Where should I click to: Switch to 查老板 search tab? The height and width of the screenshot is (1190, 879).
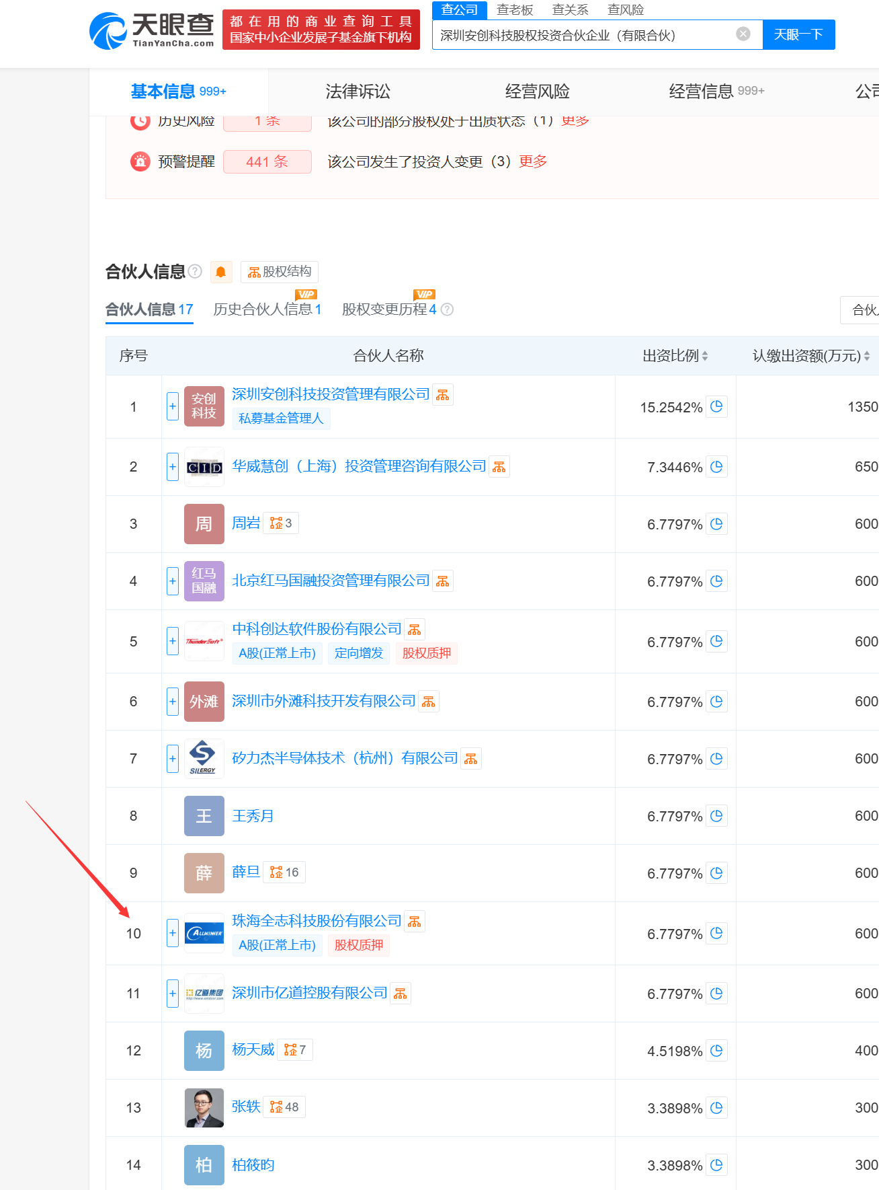point(515,9)
